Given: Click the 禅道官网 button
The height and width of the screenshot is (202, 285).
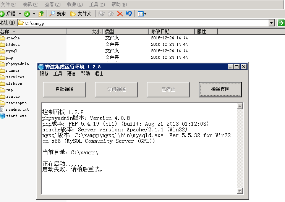Looking at the screenshot, I should [220, 89].
